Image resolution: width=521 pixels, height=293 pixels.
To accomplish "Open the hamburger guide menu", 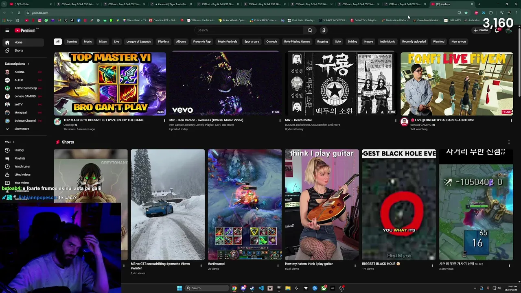I will point(7,30).
